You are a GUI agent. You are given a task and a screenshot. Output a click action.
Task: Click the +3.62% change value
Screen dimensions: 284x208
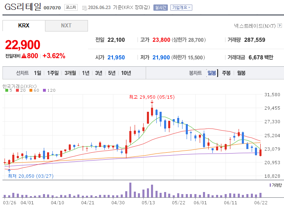[54, 56]
